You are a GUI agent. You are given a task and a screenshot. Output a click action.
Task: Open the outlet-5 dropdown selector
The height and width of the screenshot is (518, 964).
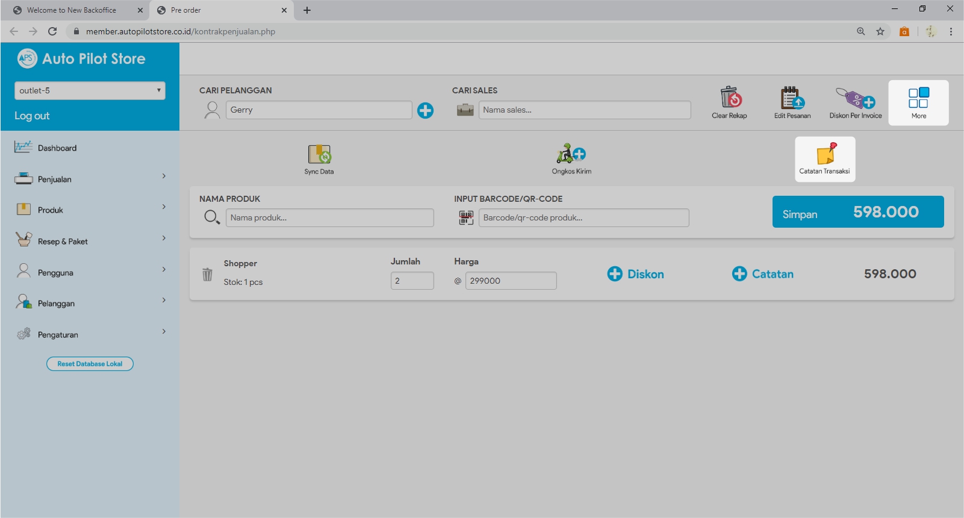tap(90, 90)
